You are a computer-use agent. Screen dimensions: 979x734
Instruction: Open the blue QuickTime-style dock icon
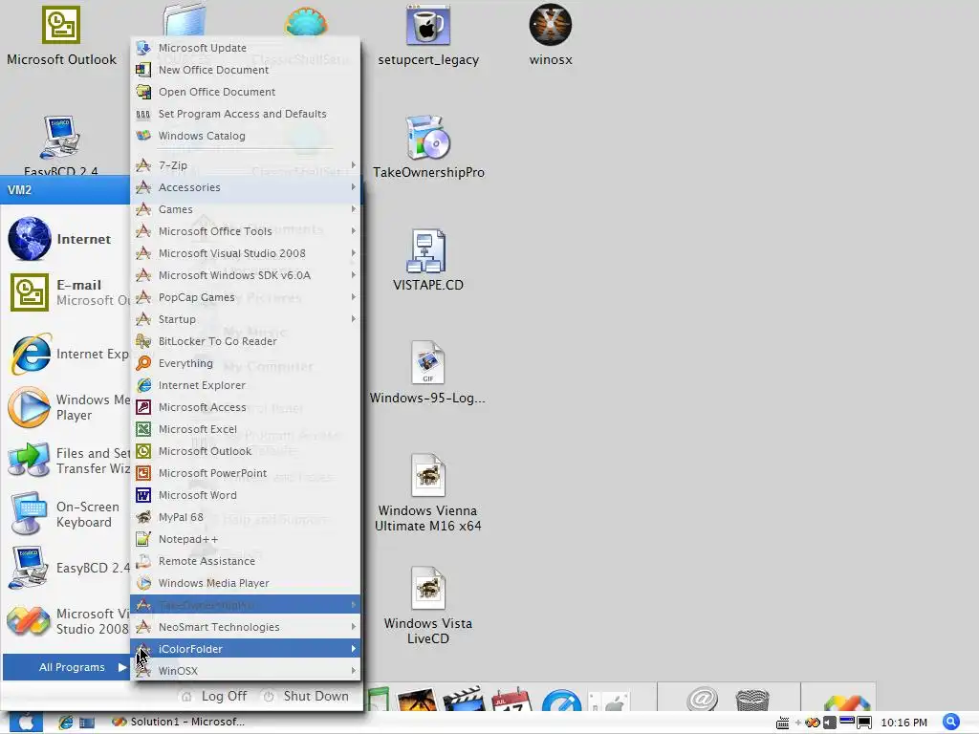(560, 701)
